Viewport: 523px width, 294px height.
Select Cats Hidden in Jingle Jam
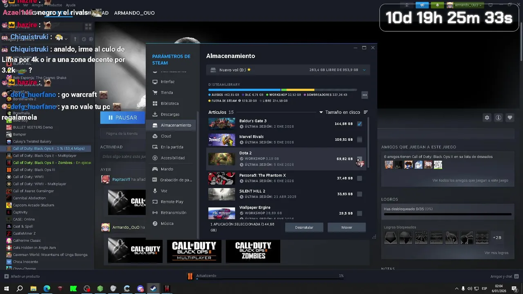tap(34, 247)
